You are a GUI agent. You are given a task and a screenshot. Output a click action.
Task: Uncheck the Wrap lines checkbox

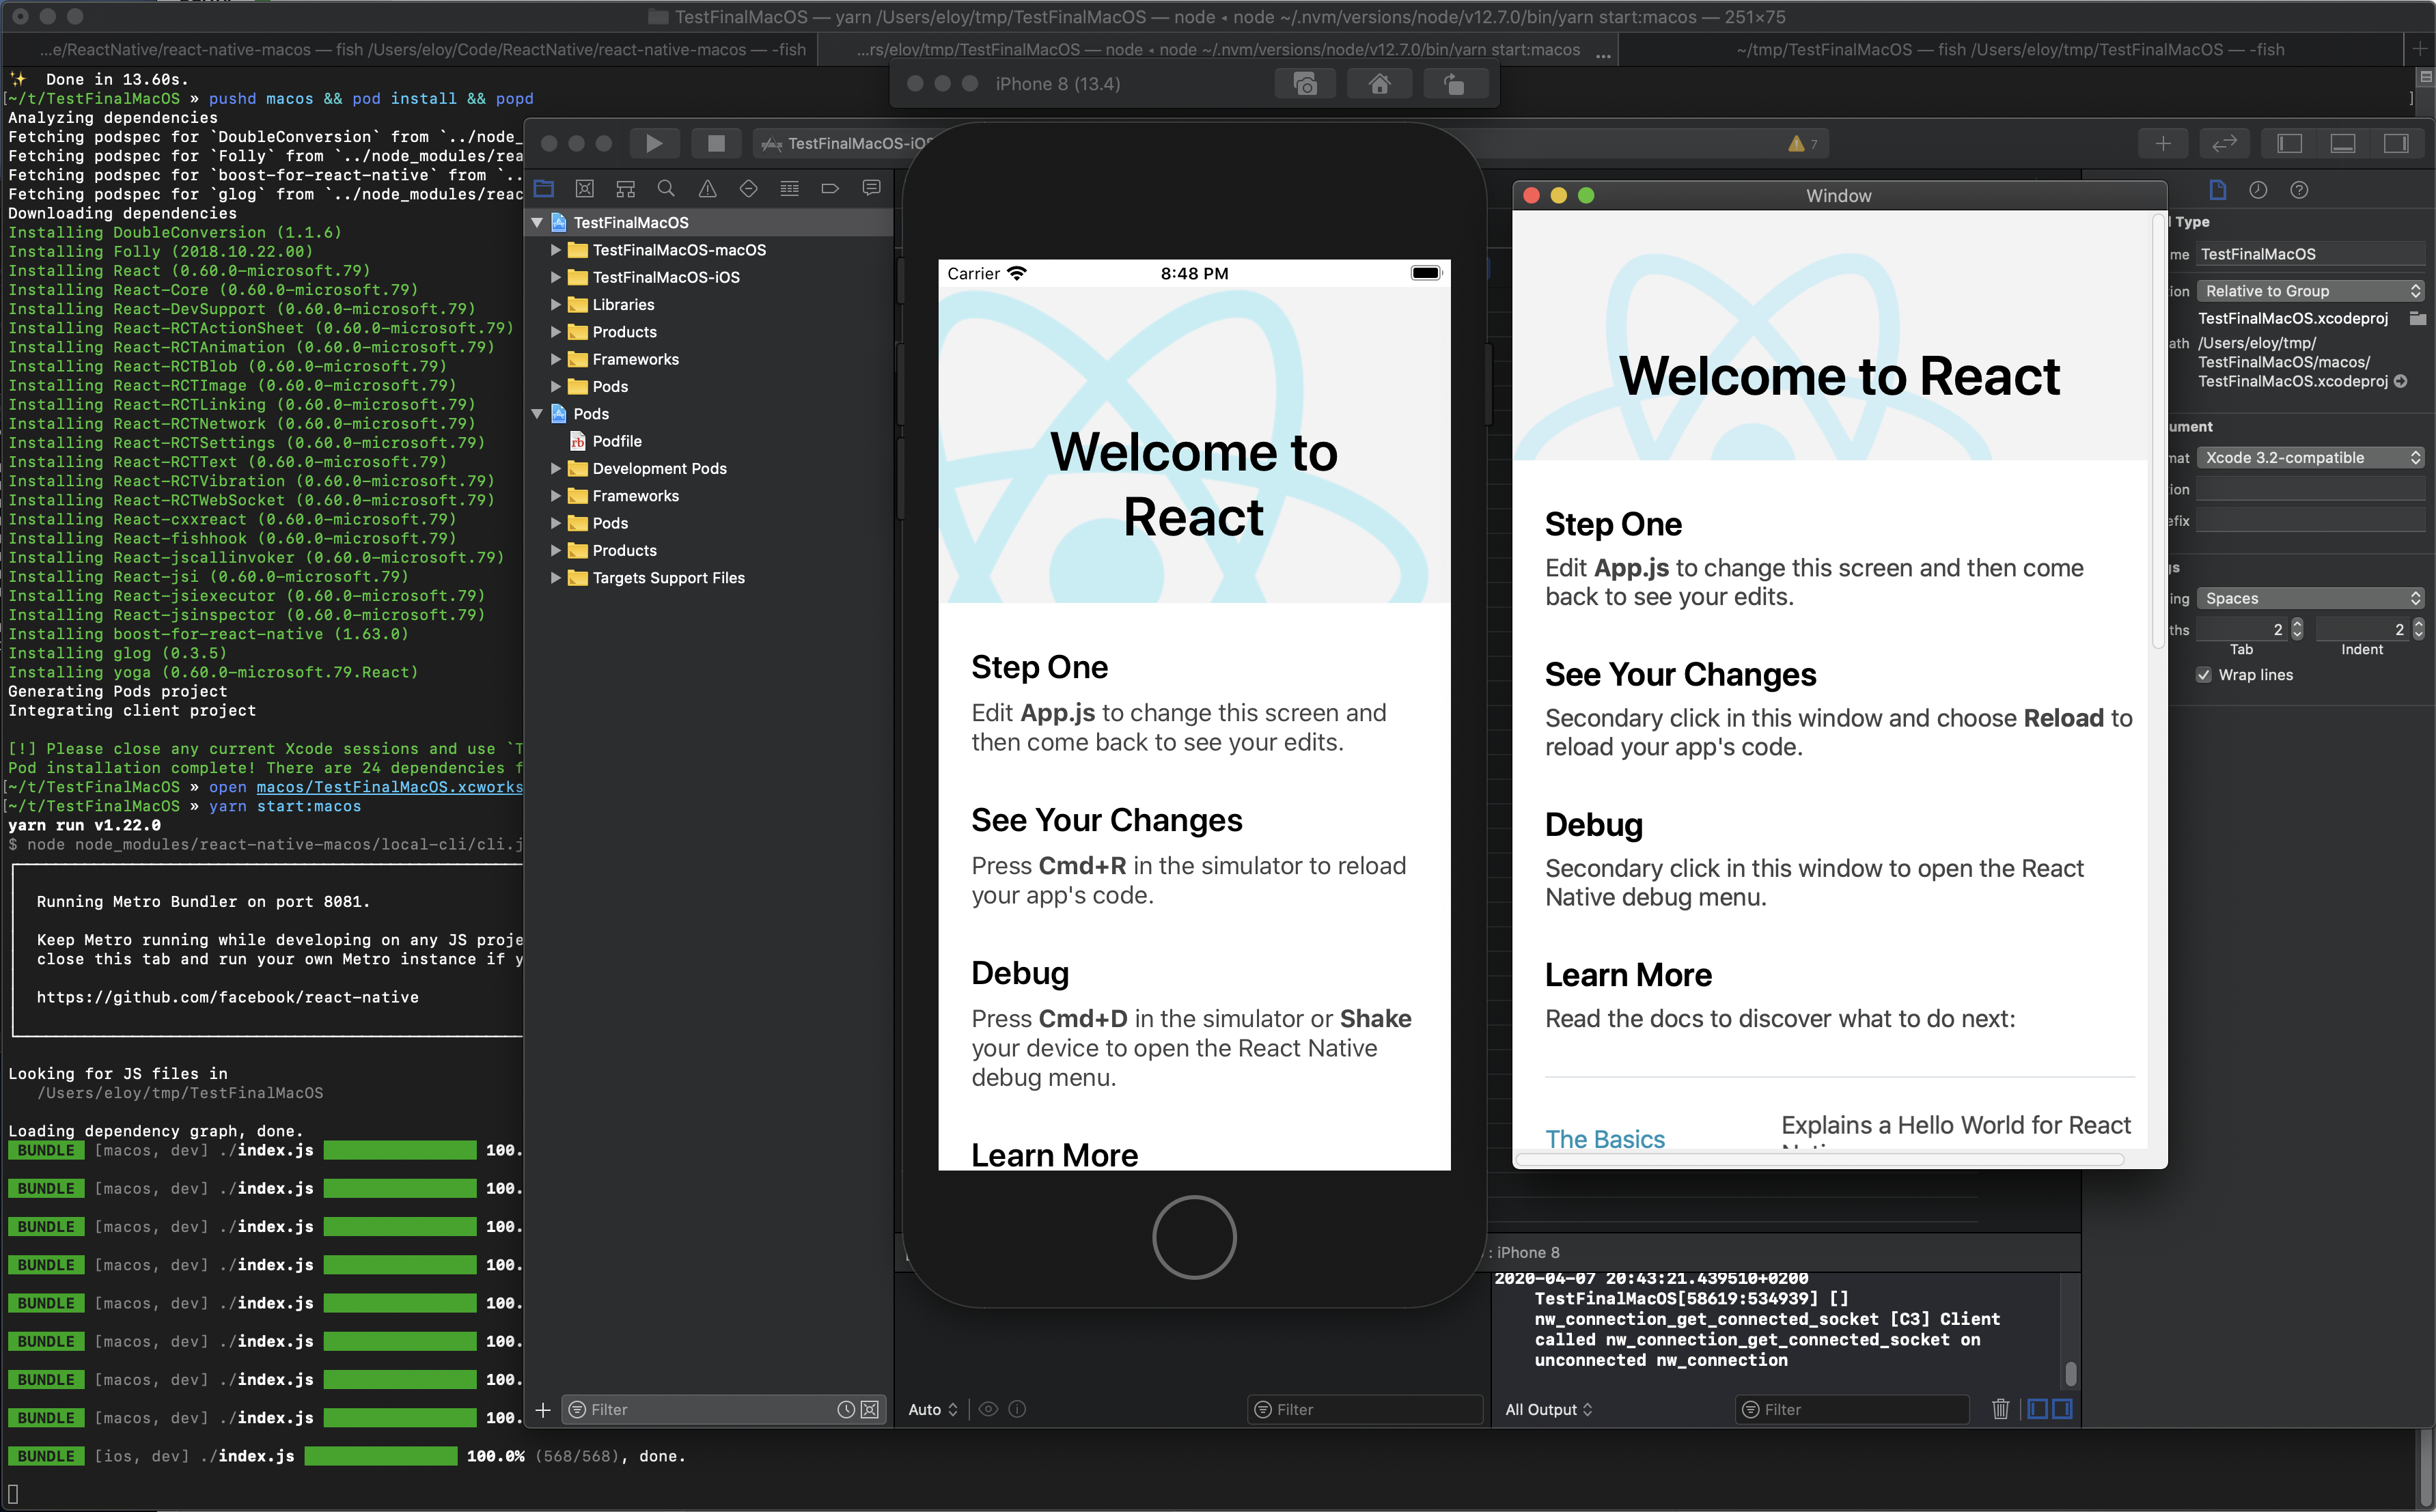[x=2204, y=675]
